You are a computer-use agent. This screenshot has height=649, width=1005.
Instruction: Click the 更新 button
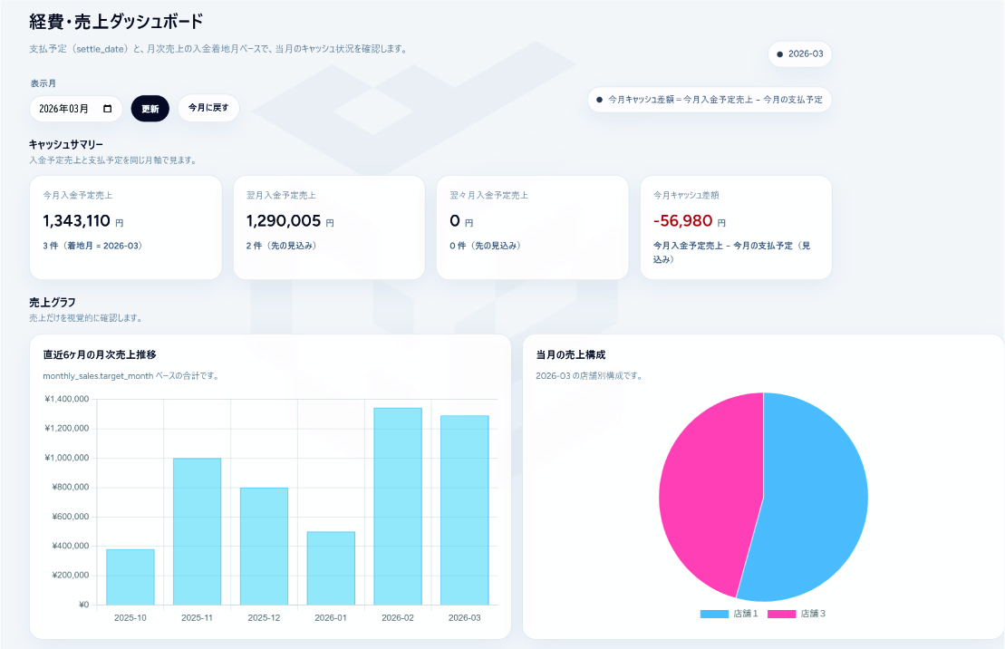point(150,109)
